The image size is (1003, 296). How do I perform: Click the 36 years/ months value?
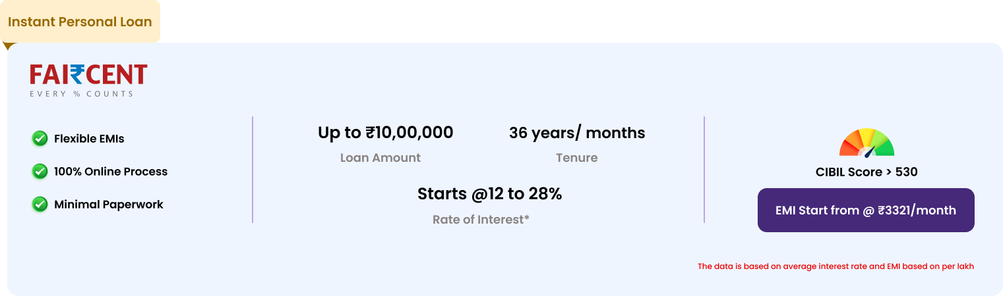coord(577,133)
